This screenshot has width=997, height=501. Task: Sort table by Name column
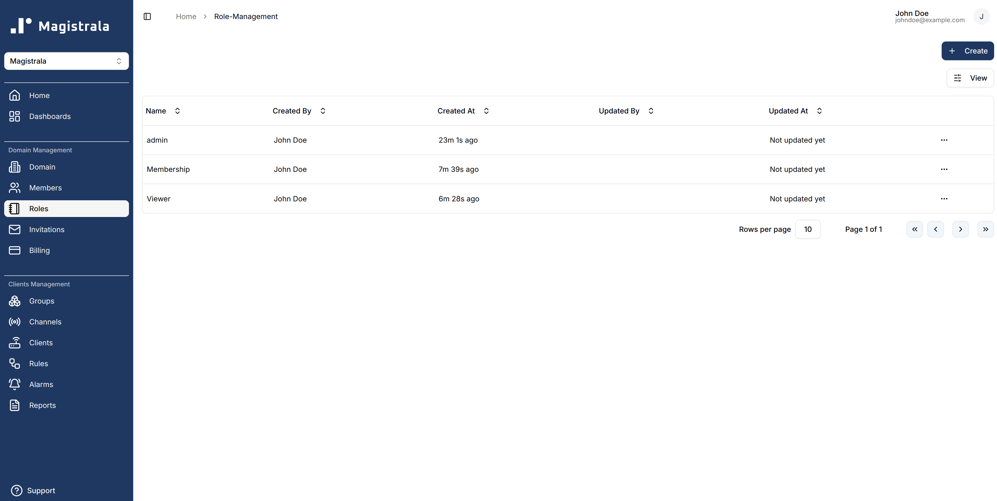click(163, 111)
